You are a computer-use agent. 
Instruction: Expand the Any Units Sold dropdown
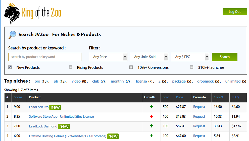(x=149, y=57)
